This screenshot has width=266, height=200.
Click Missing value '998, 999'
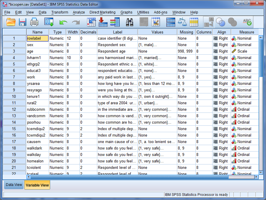pyautogui.click(x=185, y=51)
